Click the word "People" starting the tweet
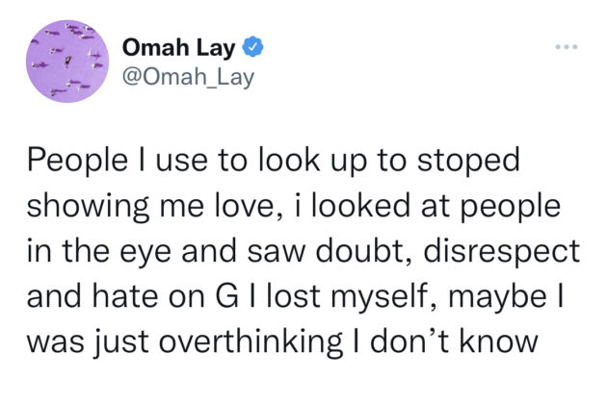Viewport: 607px width, 404px height. pos(77,161)
